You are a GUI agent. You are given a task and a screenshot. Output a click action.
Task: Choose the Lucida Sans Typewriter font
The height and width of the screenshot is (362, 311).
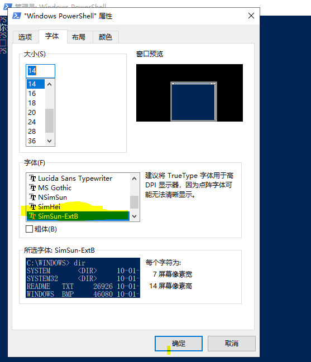[x=78, y=178]
